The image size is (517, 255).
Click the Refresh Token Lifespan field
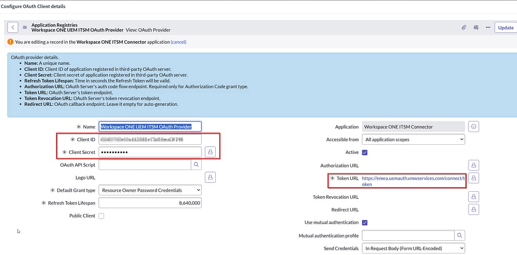(x=150, y=203)
